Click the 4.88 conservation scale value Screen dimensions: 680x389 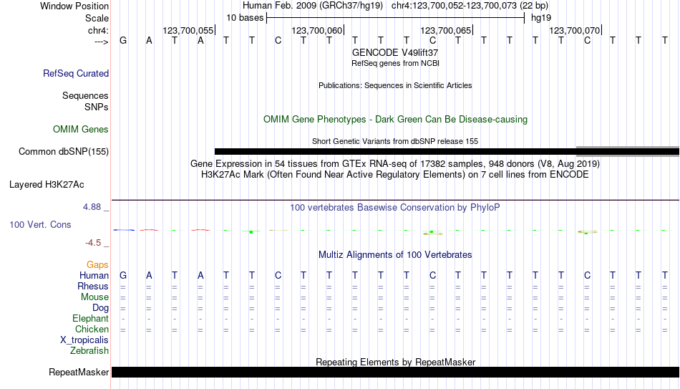(x=92, y=207)
